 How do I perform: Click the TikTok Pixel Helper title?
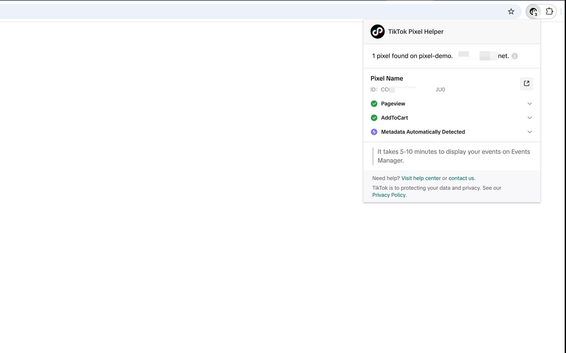point(416,32)
